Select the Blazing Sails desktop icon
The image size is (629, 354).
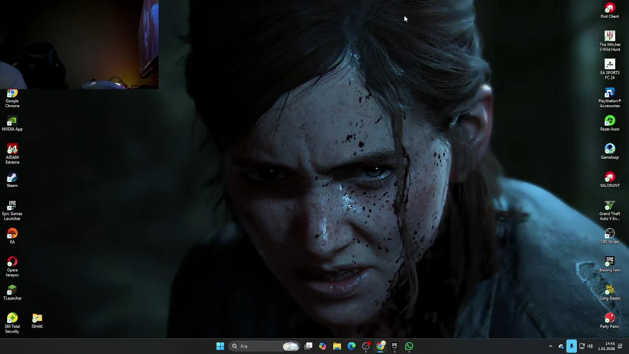(x=609, y=264)
